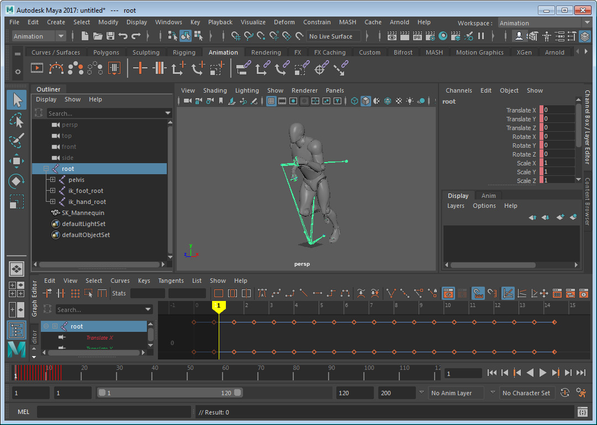This screenshot has width=597, height=425.
Task: Switch to the Rigging shelf tab
Action: pyautogui.click(x=184, y=52)
